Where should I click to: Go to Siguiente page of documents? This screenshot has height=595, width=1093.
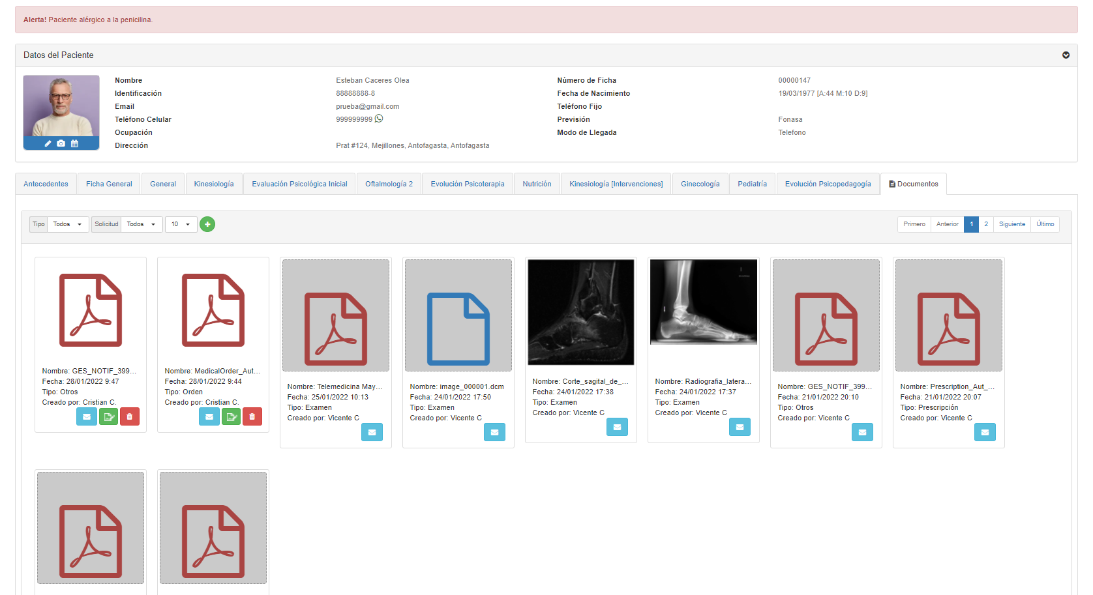point(1011,224)
